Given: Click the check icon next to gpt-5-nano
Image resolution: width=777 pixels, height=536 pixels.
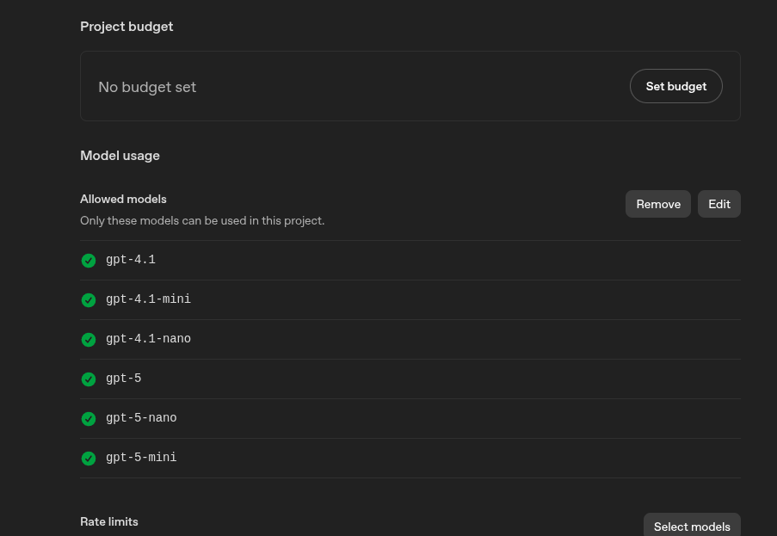Looking at the screenshot, I should (89, 418).
